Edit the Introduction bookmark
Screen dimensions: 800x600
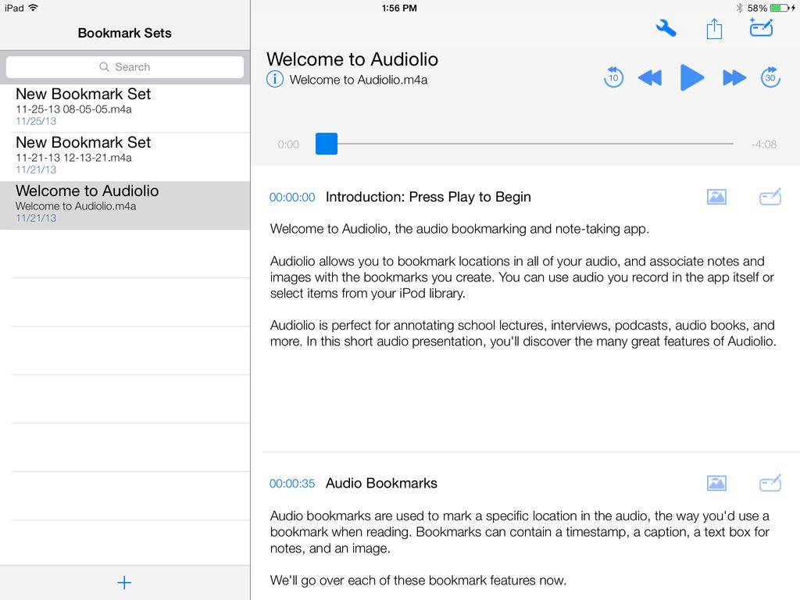click(x=770, y=196)
